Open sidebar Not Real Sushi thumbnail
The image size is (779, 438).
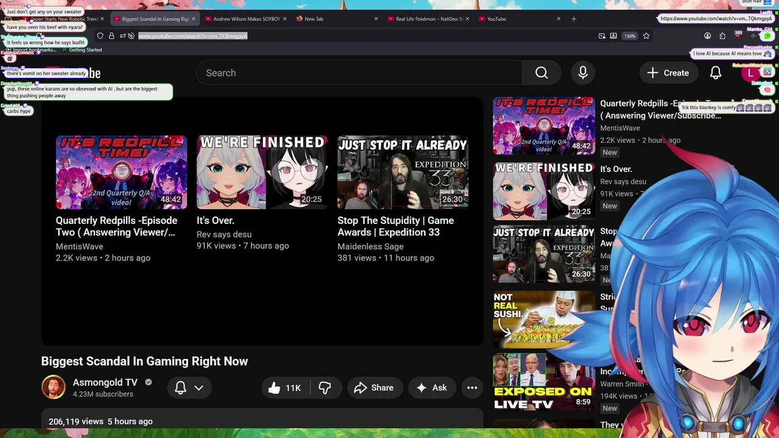point(543,319)
